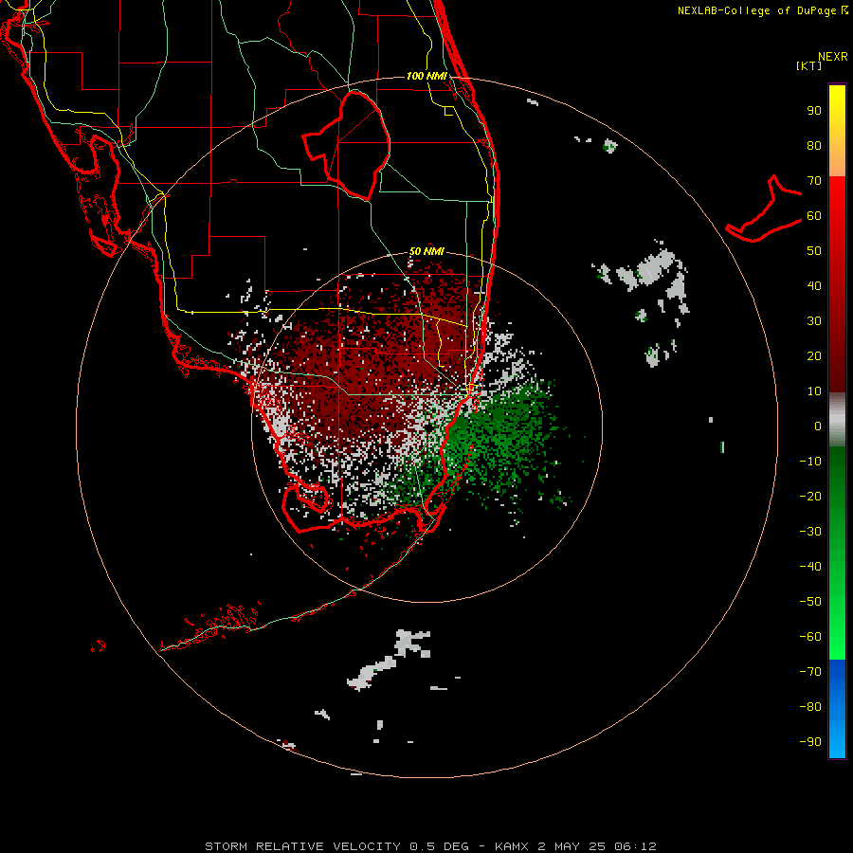Screen dimensions: 853x853
Task: Click the -70 scale value
Action: pyautogui.click(x=810, y=672)
